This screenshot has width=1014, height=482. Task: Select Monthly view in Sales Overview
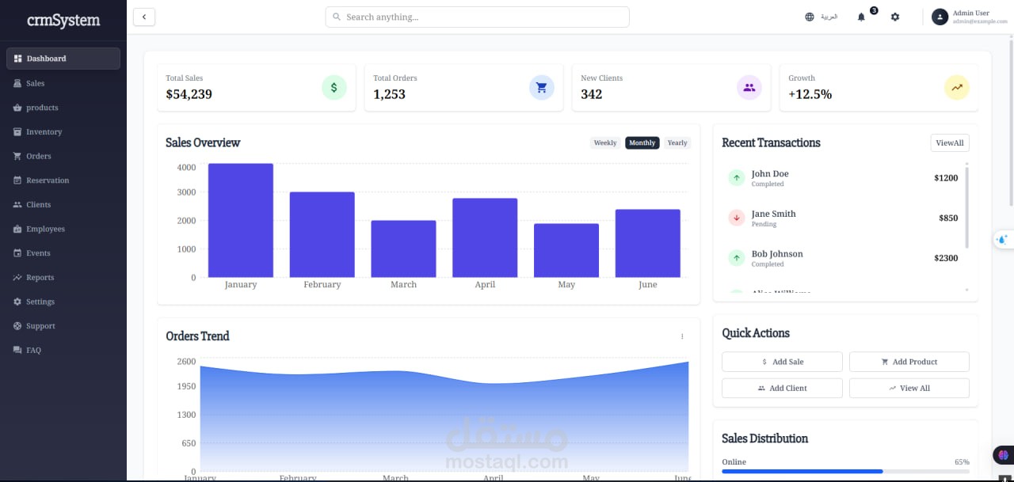click(x=642, y=143)
